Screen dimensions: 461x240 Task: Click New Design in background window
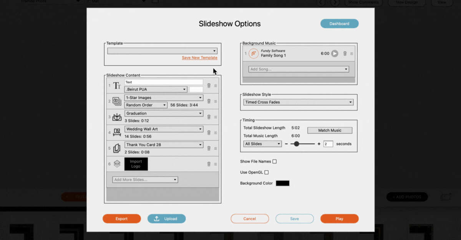pos(407,2)
